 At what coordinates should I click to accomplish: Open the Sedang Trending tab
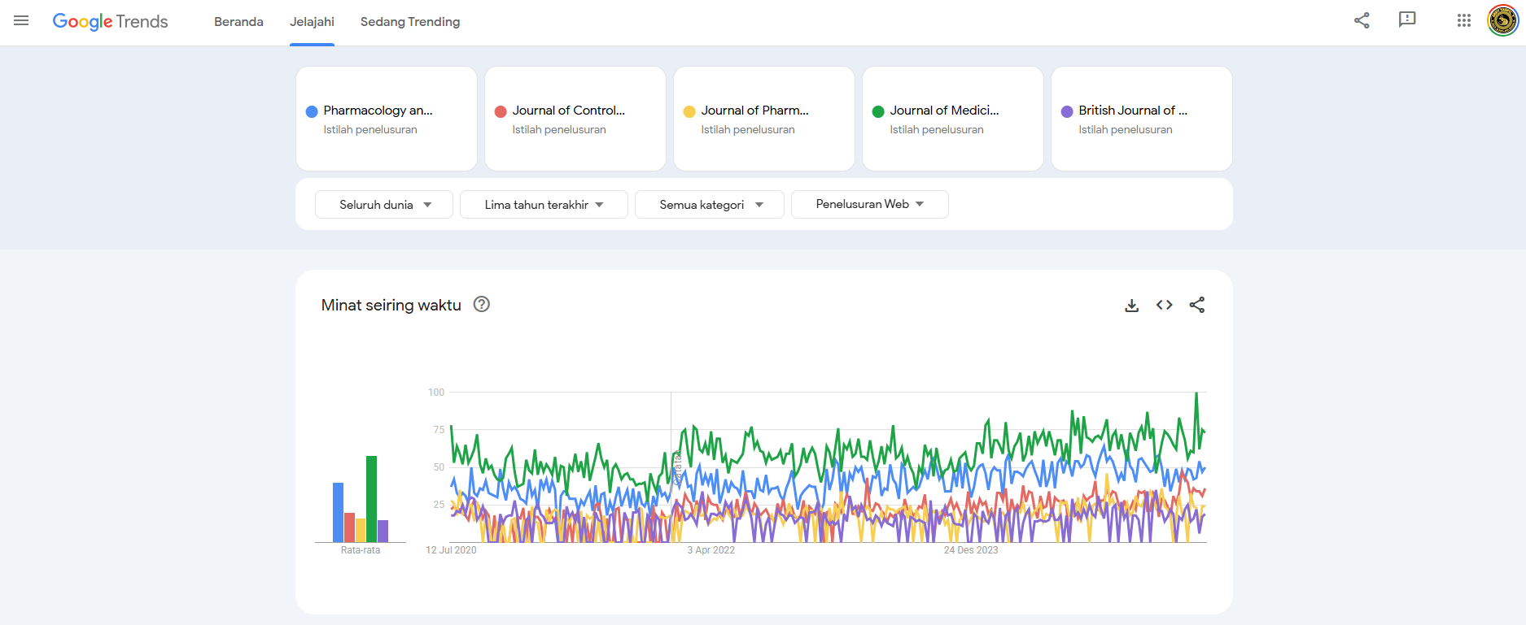(410, 22)
